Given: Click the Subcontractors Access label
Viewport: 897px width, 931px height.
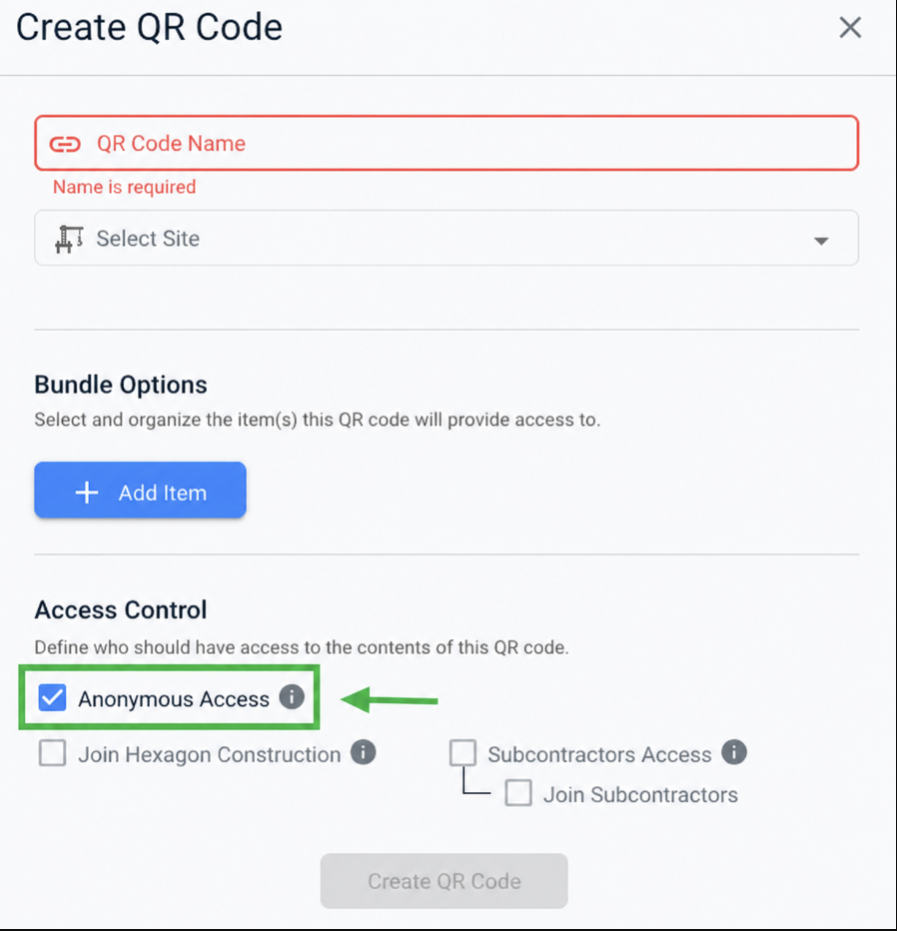Looking at the screenshot, I should pyautogui.click(x=599, y=754).
